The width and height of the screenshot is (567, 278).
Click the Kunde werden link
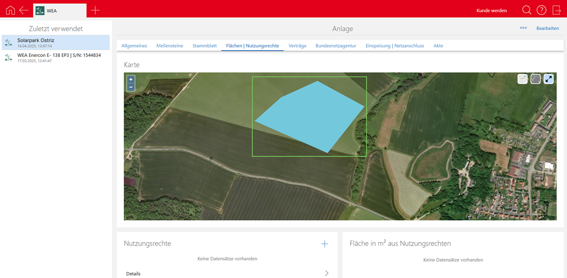pos(491,10)
